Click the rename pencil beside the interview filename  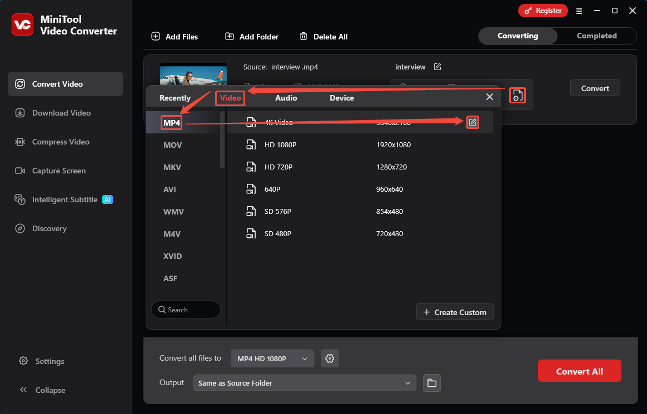click(437, 66)
